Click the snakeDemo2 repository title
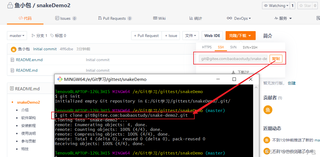The height and width of the screenshot is (157, 320). 53,6
